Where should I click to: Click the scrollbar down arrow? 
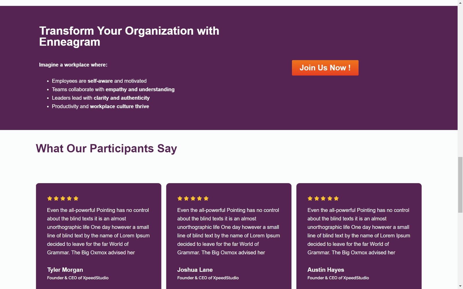click(460, 286)
